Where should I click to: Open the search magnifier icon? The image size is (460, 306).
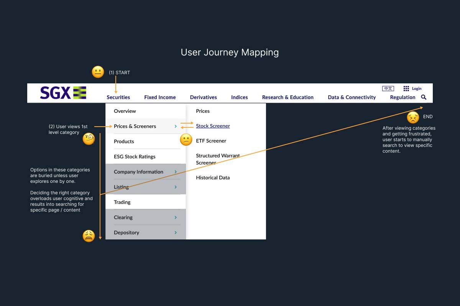(x=424, y=97)
